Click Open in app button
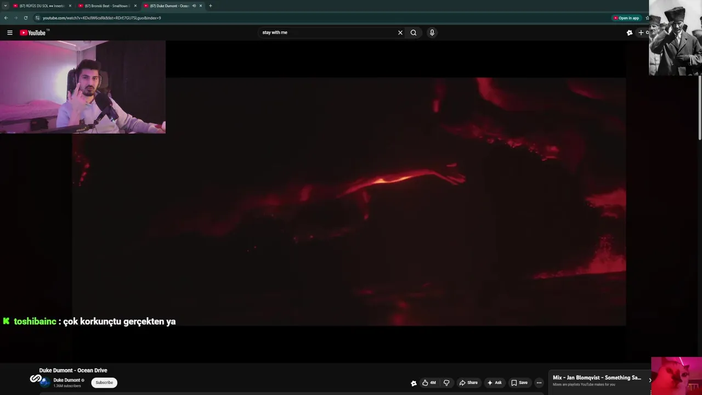 (627, 18)
